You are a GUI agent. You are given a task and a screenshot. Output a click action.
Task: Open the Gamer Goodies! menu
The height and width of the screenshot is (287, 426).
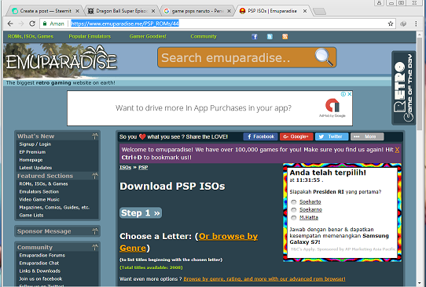(148, 37)
